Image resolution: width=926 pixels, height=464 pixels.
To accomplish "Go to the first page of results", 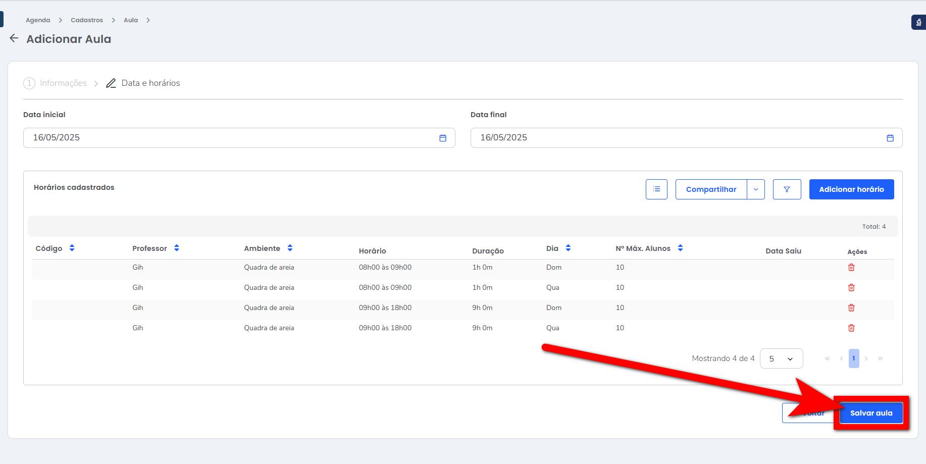I will [x=827, y=358].
